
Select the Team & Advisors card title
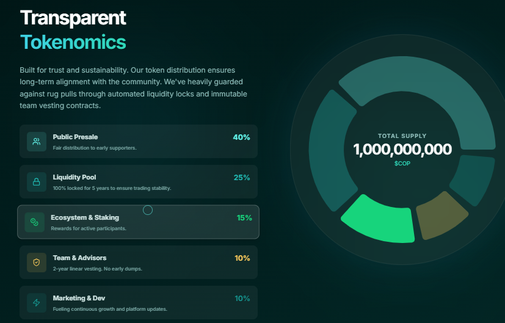click(x=79, y=258)
